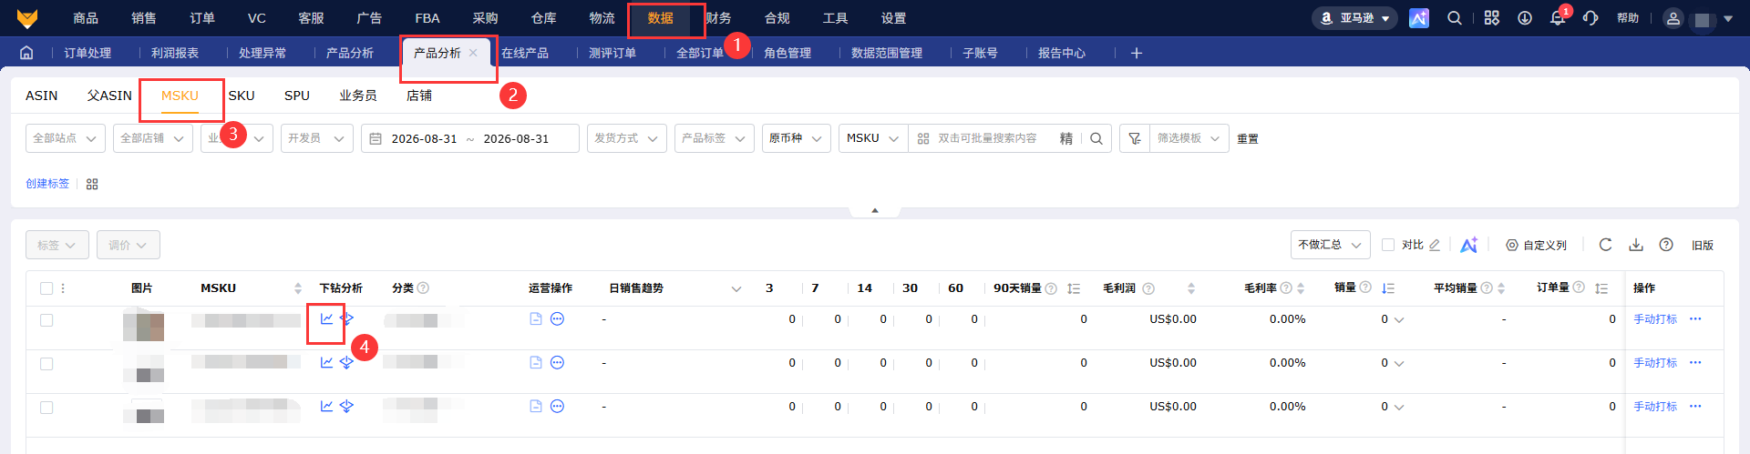Close the 产品分析 tab with its X
This screenshot has height=454, width=1750.
(x=473, y=53)
